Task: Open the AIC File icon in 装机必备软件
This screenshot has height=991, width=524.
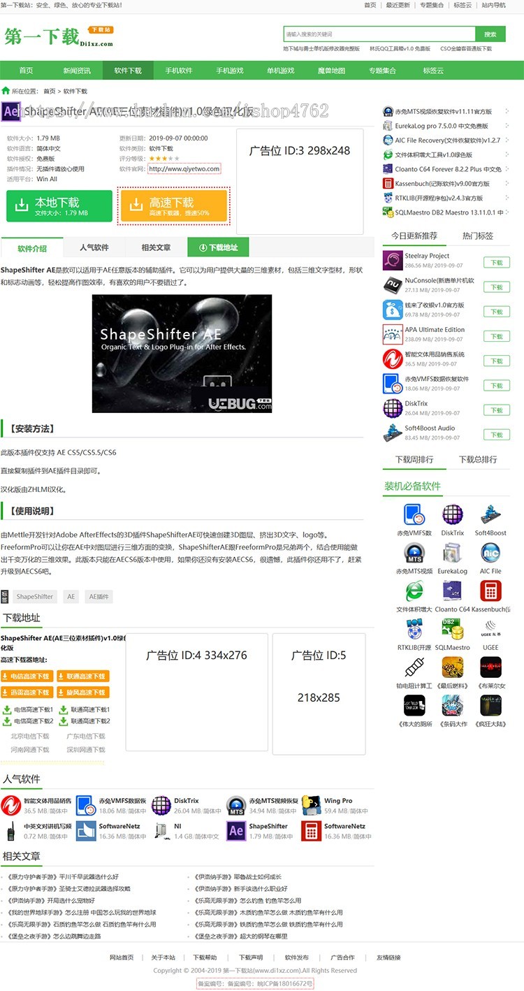Action: [x=490, y=553]
